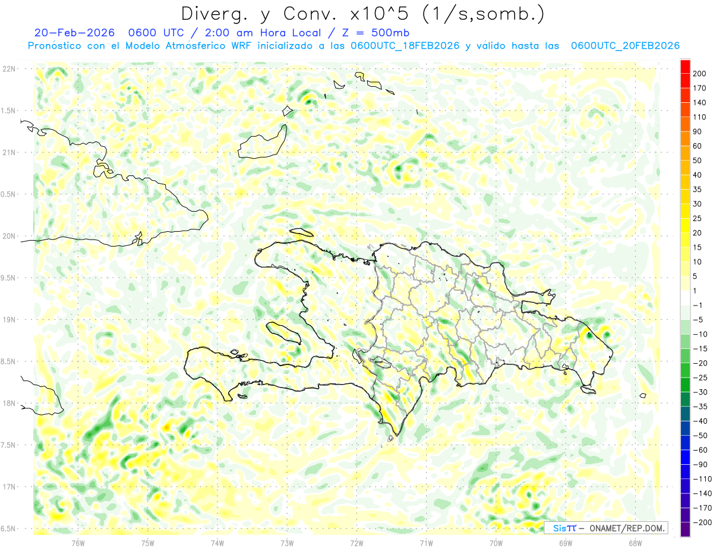The image size is (713, 551).
Task: Select the 0.5N latitude label
Action: pyautogui.click(x=9, y=194)
